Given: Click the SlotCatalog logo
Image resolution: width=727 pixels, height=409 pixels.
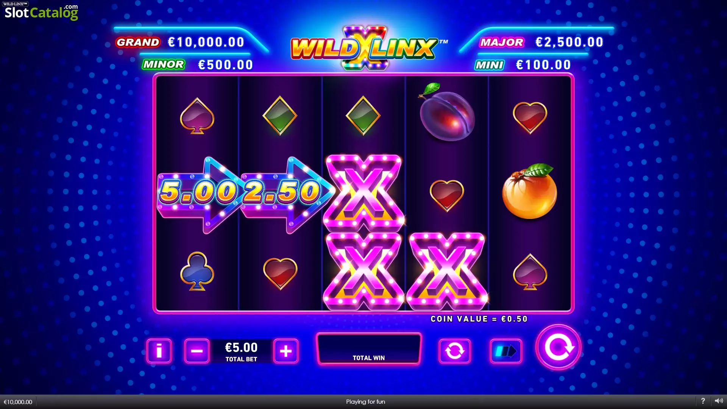Looking at the screenshot, I should point(41,12).
